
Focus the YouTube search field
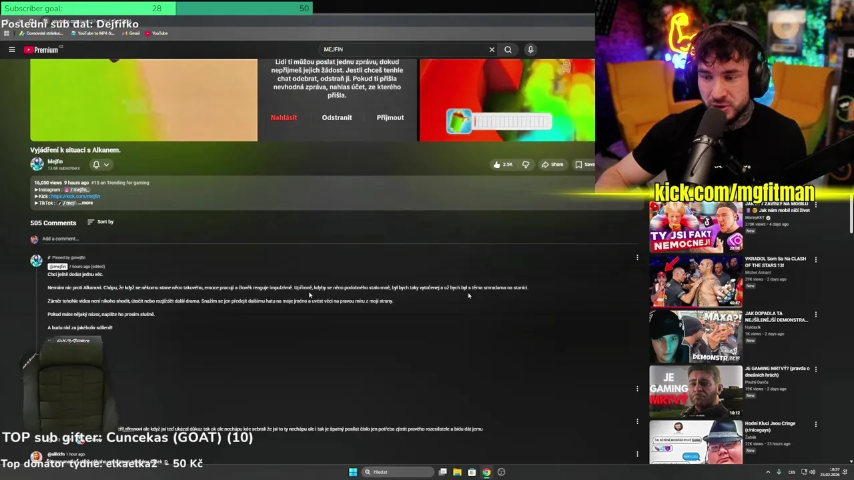404,49
